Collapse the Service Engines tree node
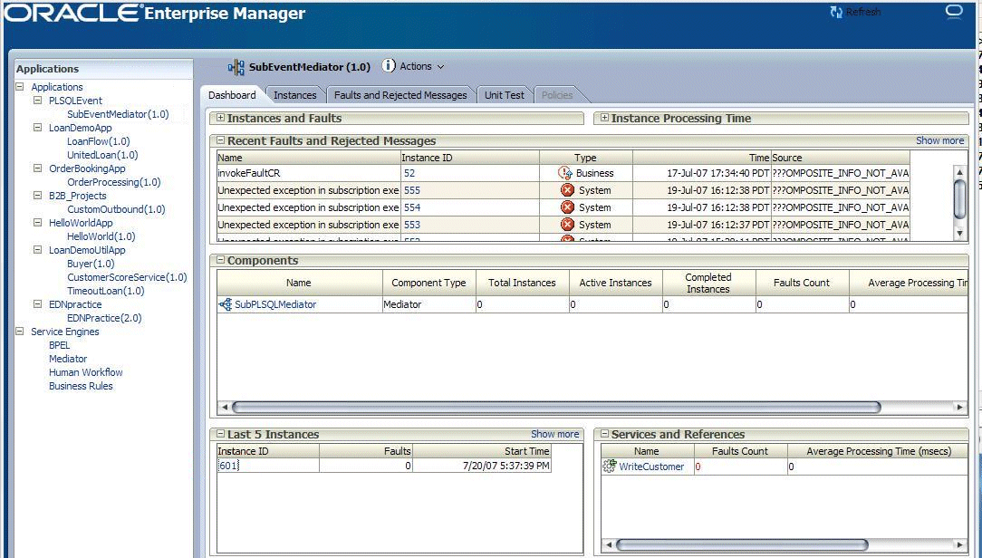The image size is (982, 558). pyautogui.click(x=19, y=332)
